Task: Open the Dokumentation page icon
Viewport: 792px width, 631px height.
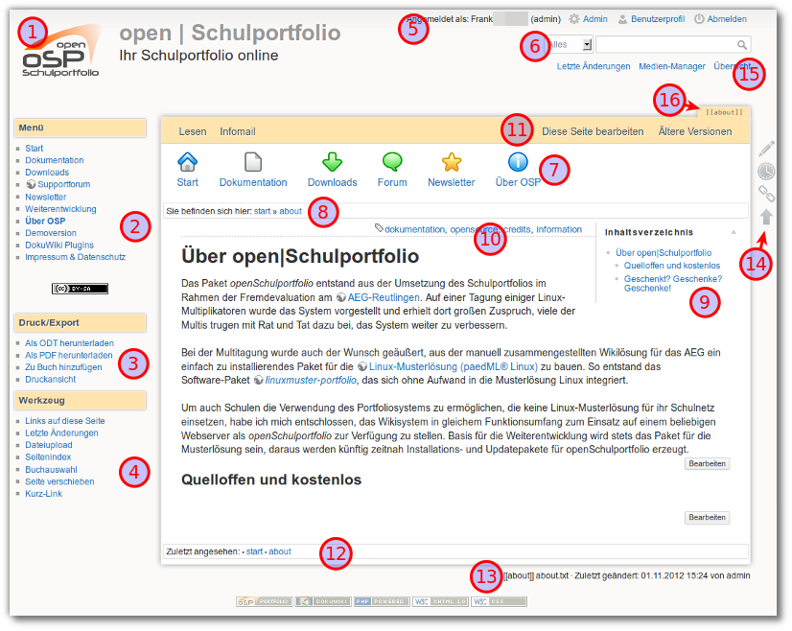Action: (253, 162)
